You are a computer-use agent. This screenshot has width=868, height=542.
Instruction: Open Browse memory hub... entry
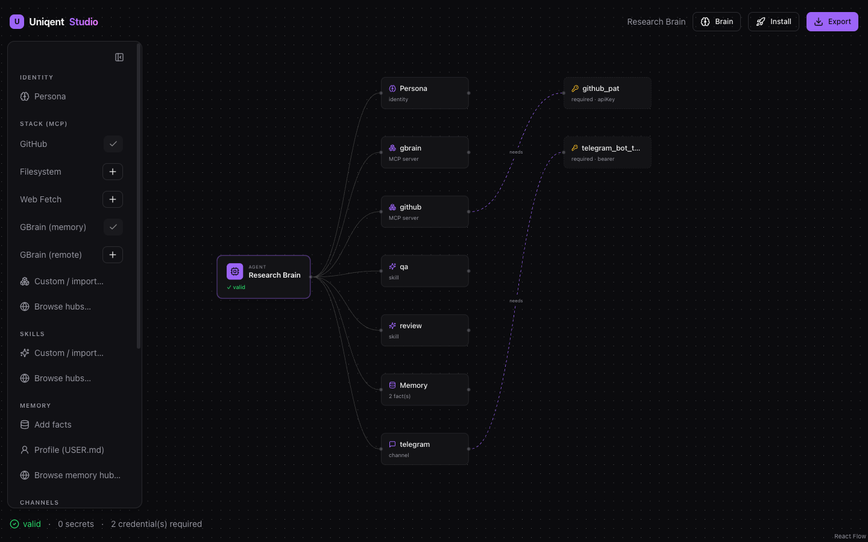click(71, 475)
